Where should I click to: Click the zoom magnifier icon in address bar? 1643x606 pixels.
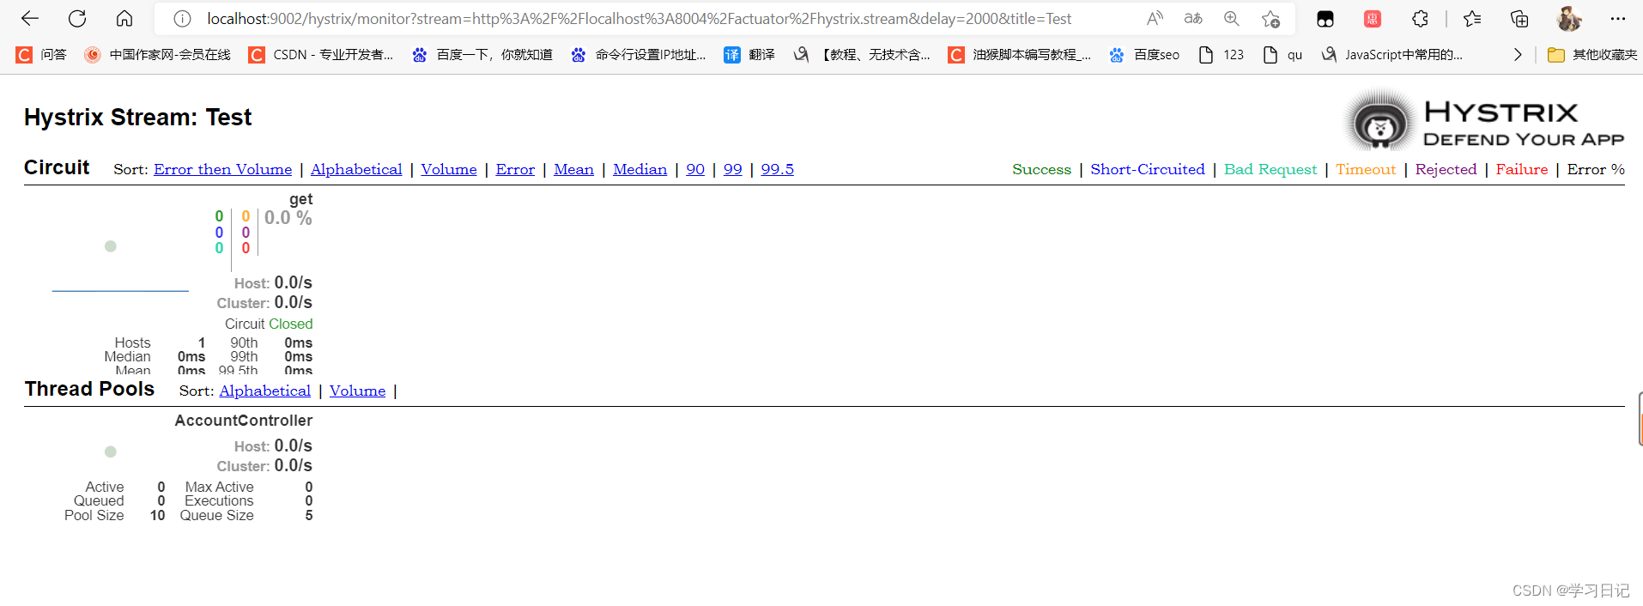pos(1232,18)
